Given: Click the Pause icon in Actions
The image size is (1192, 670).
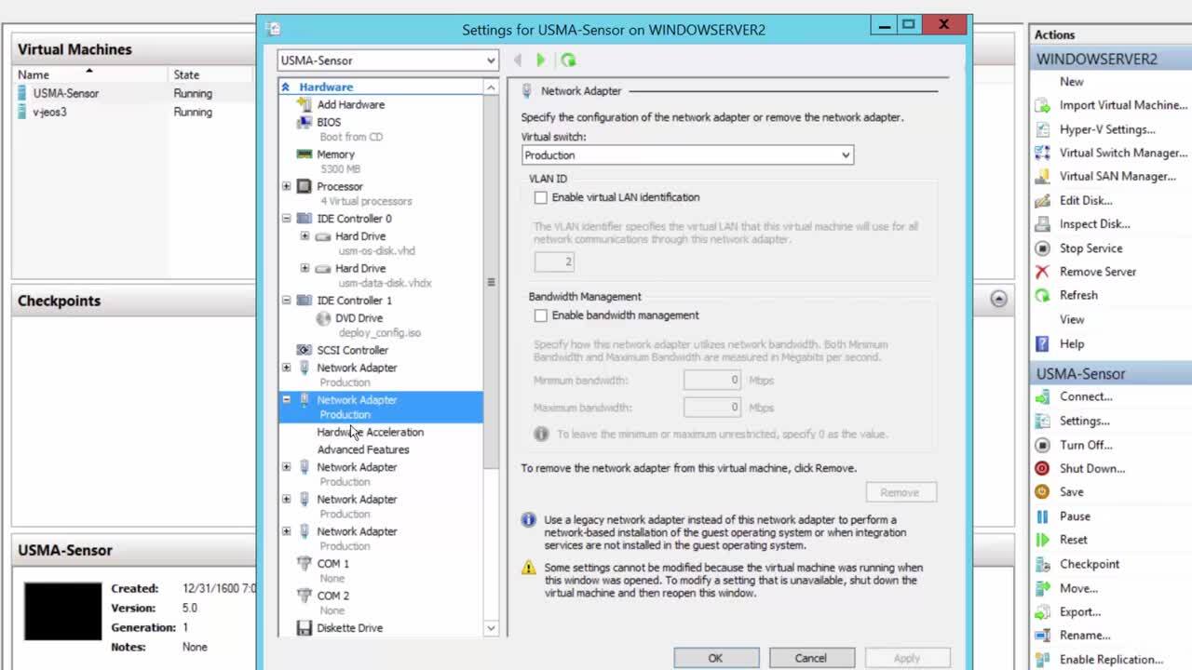Looking at the screenshot, I should click(1042, 516).
